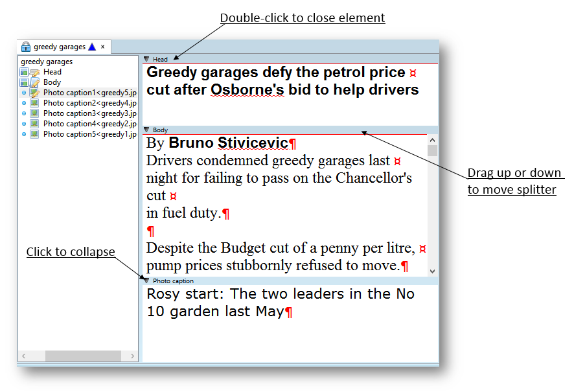Select Photo caption2<greedy4.jp tree row
This screenshot has width=574, height=392.
[90, 103]
